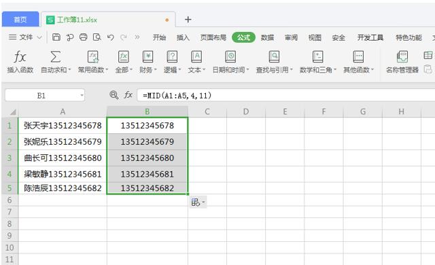Switch to the 审阅 ribbon tab
The width and height of the screenshot is (435, 265).
pyautogui.click(x=292, y=37)
